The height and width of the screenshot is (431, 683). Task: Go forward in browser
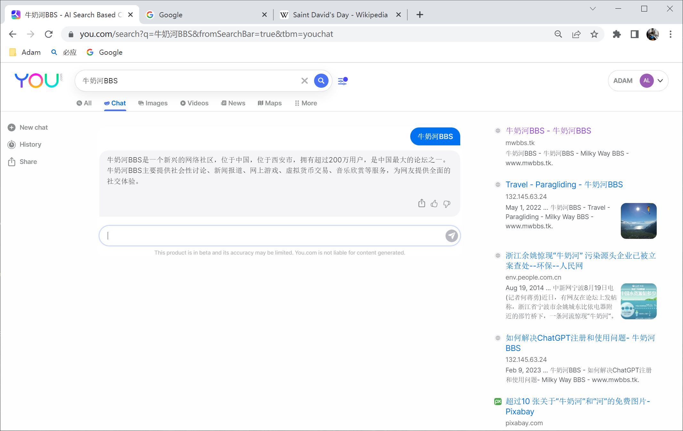(30, 34)
